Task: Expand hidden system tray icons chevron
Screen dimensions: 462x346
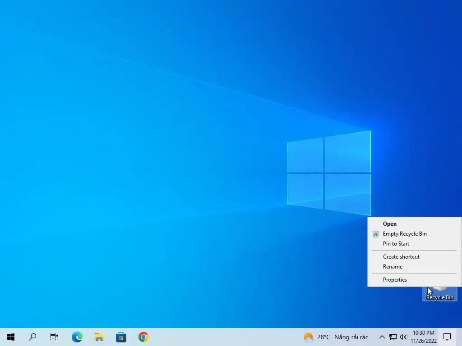Action: [x=382, y=337]
